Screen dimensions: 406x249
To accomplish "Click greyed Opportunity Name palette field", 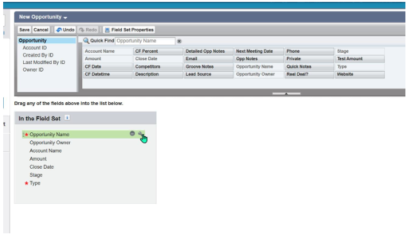I will [259, 66].
